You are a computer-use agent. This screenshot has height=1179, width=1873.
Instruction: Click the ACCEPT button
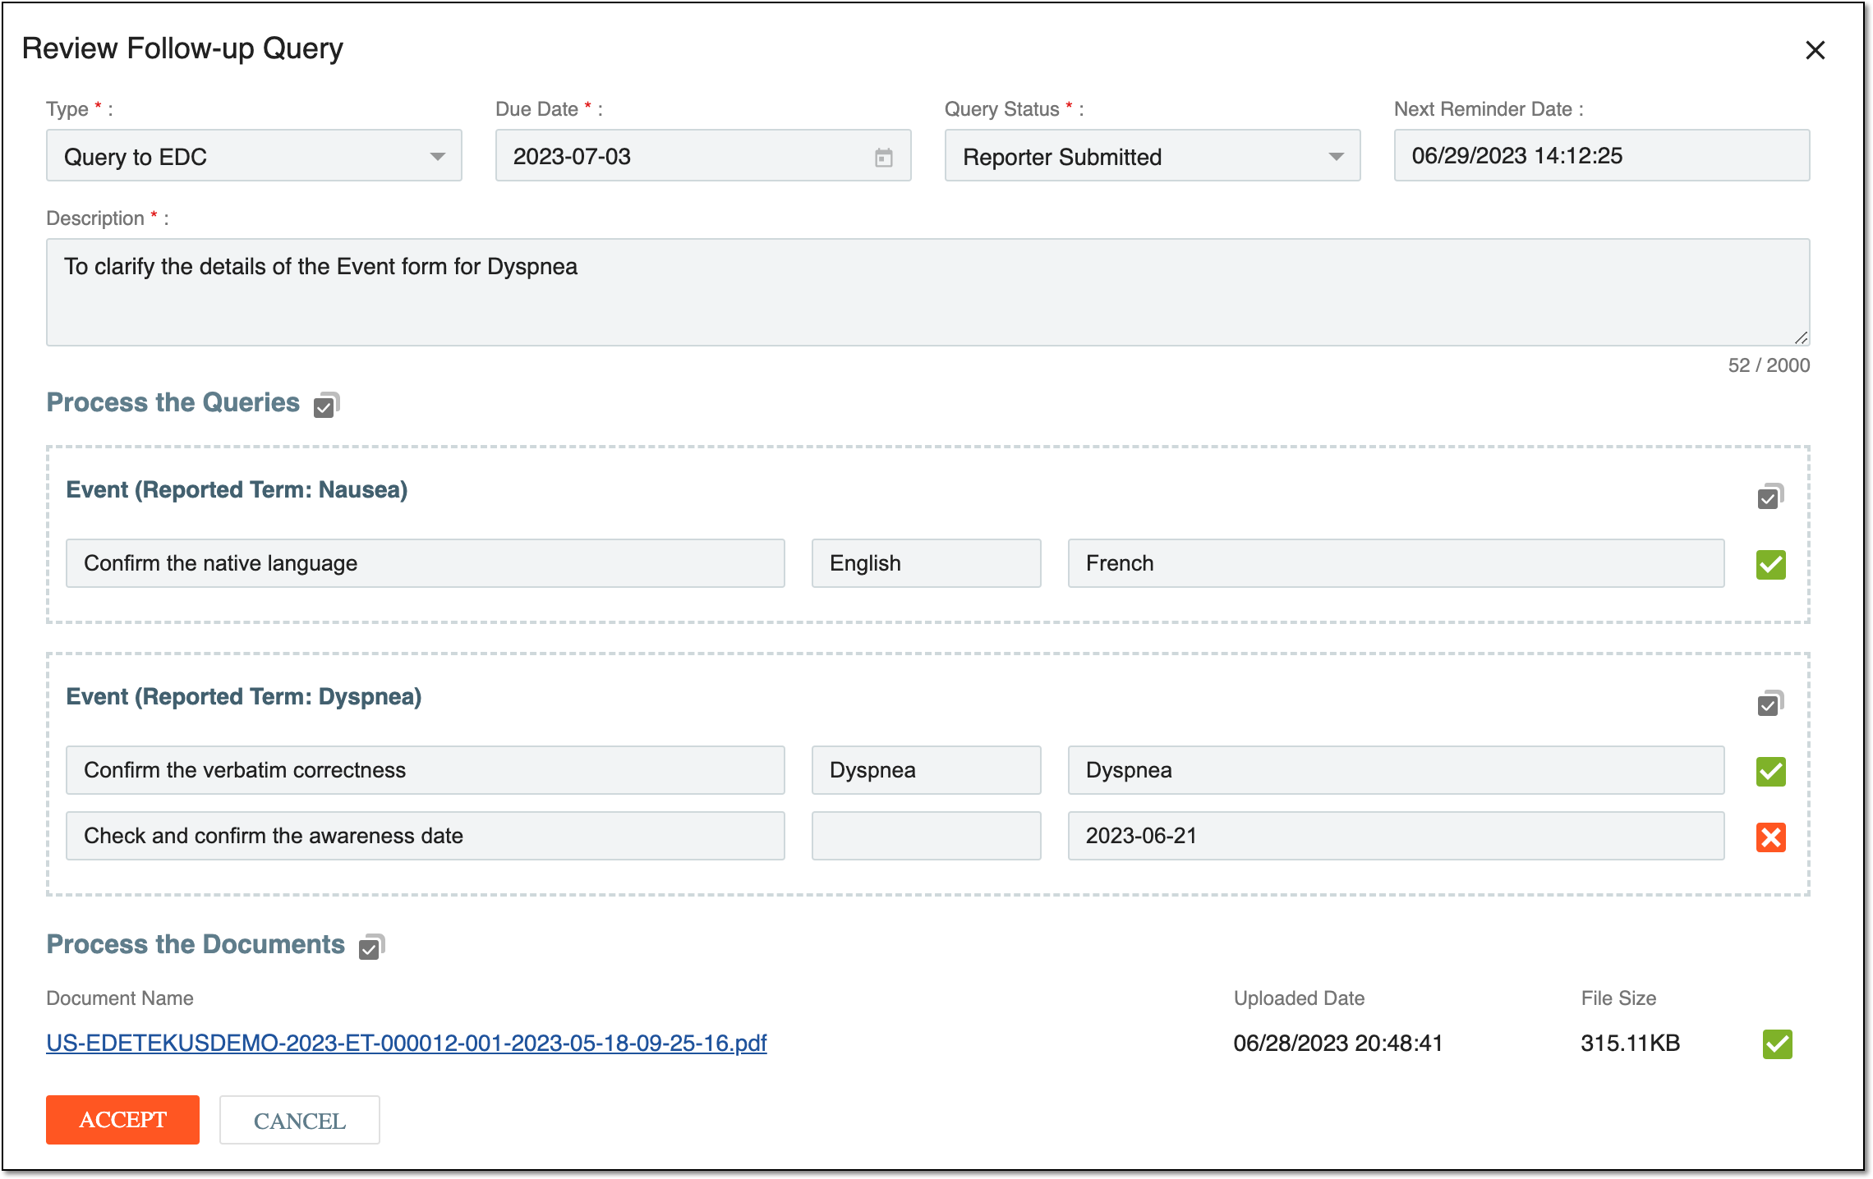tap(122, 1120)
